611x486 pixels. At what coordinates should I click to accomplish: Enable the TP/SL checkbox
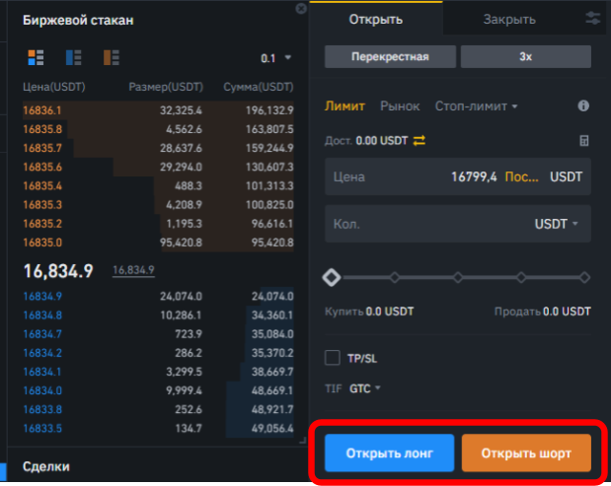point(333,357)
